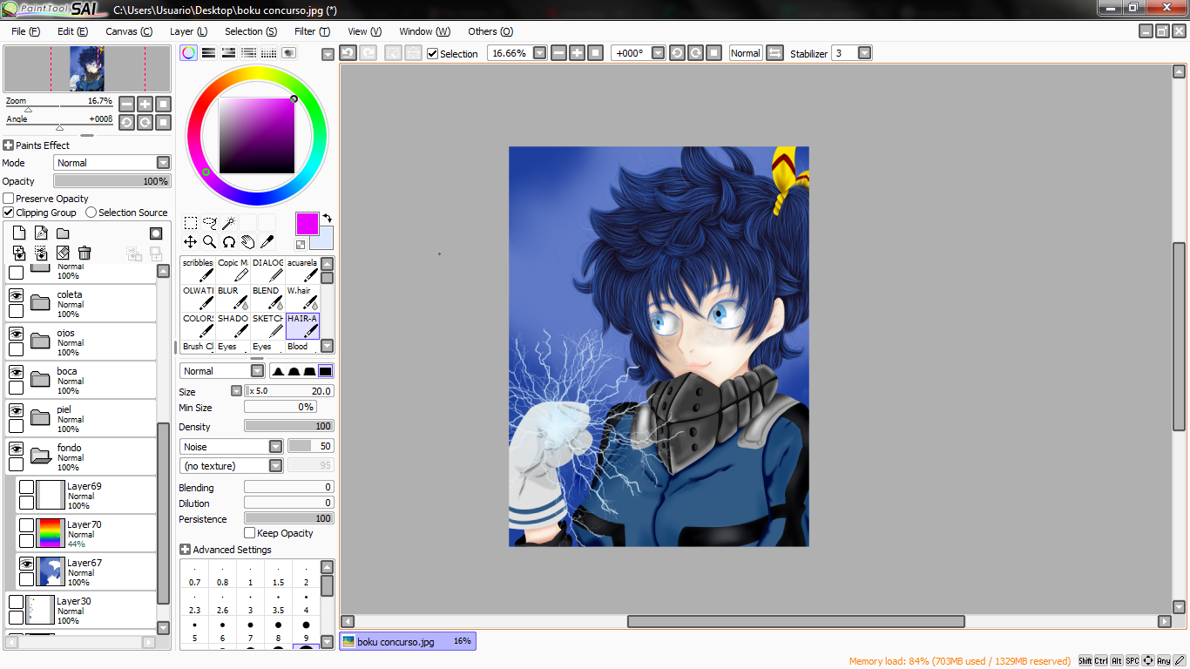Screen dimensions: 1190x669
Task: Click the layer Opacity slider
Action: [112, 181]
